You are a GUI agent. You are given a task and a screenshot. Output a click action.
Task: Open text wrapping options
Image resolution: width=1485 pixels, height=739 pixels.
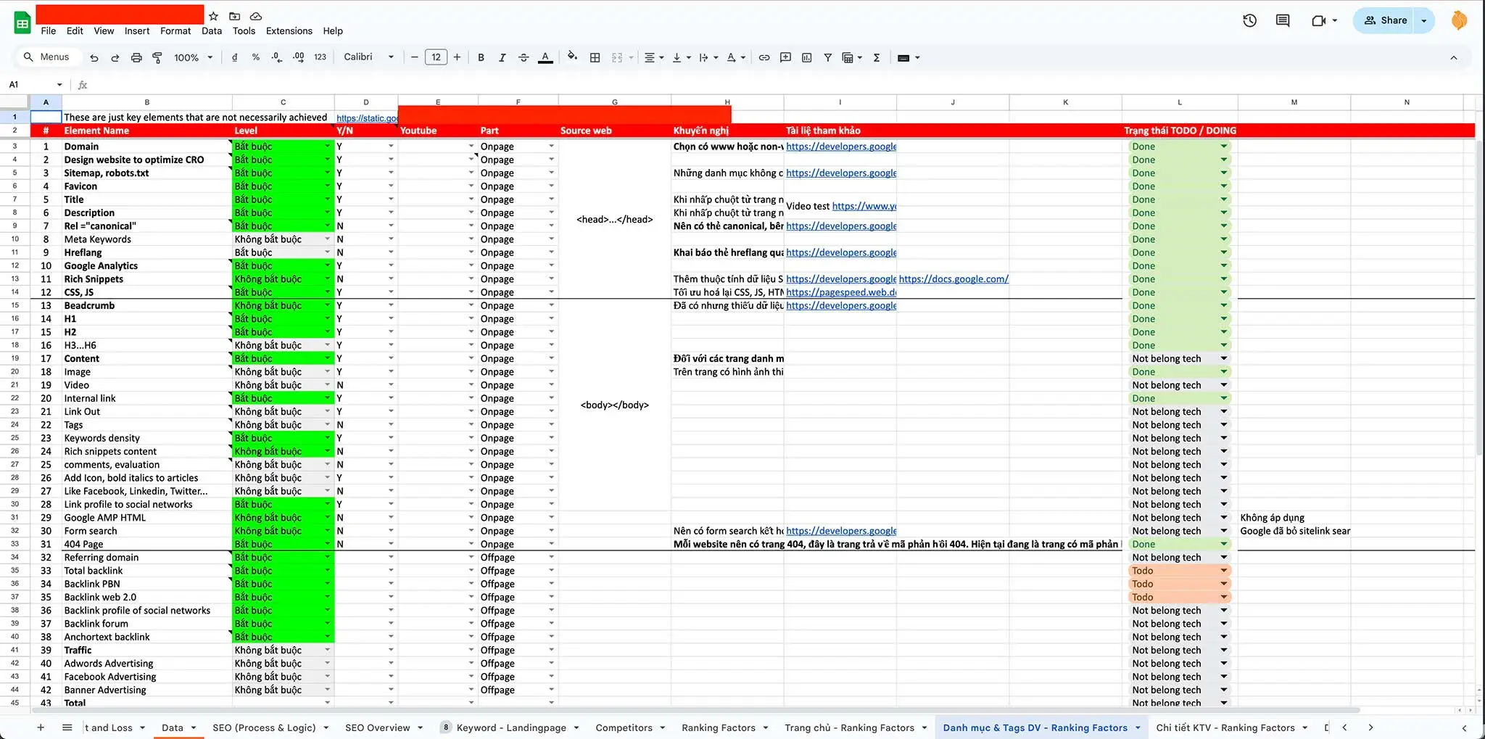tap(708, 58)
